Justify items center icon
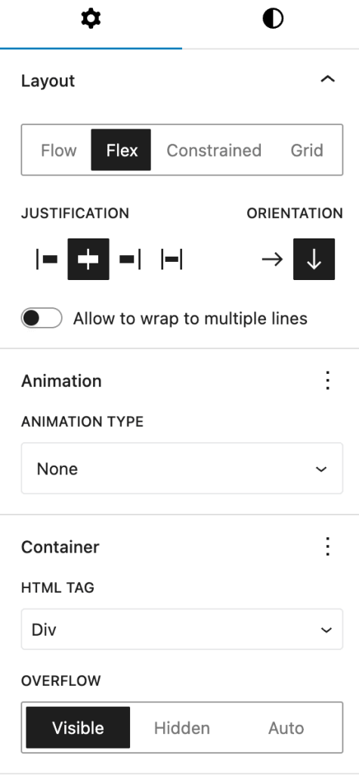This screenshot has width=359, height=775. click(88, 259)
